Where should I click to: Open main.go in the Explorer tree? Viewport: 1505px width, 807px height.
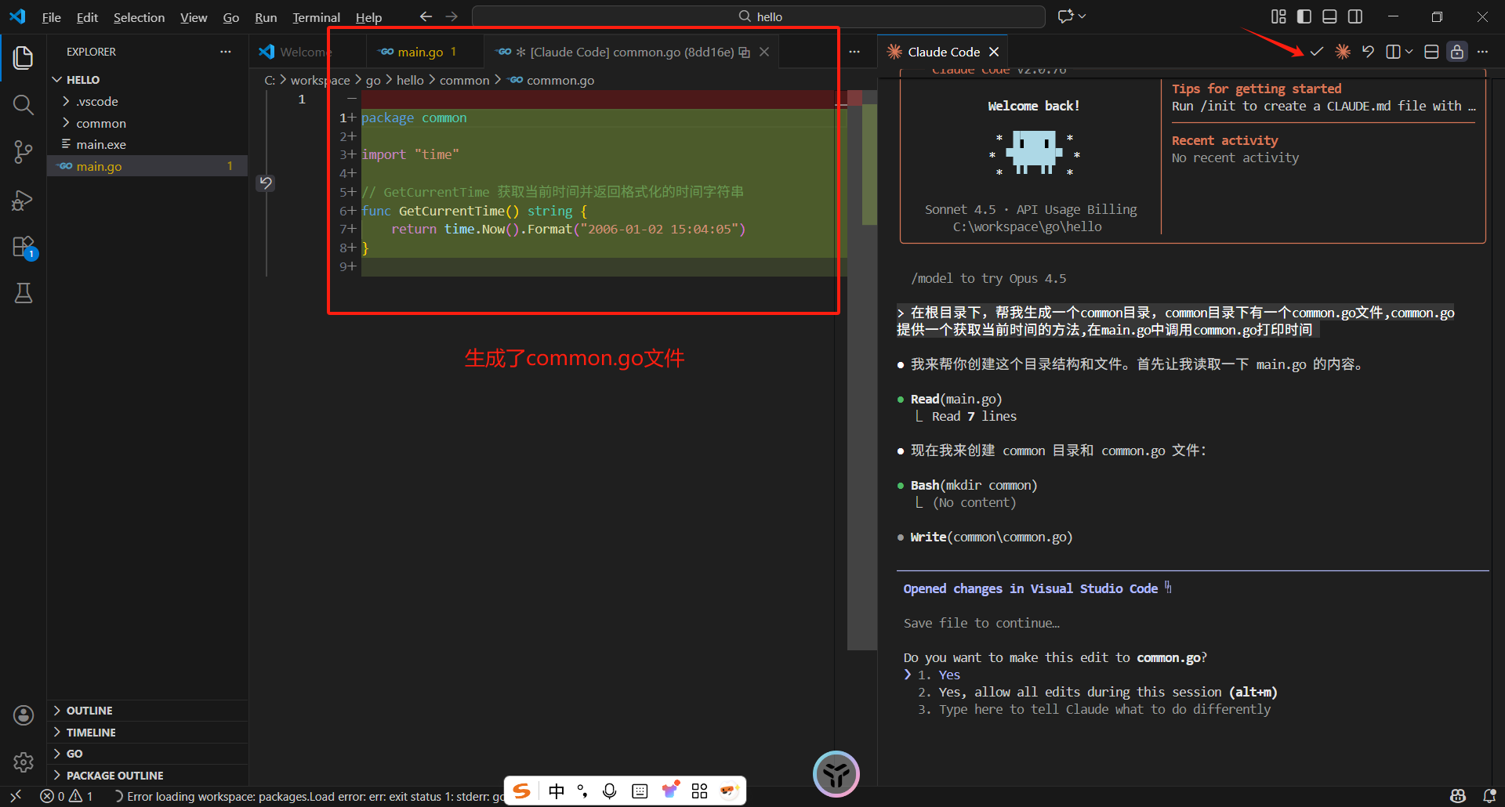pyautogui.click(x=148, y=166)
